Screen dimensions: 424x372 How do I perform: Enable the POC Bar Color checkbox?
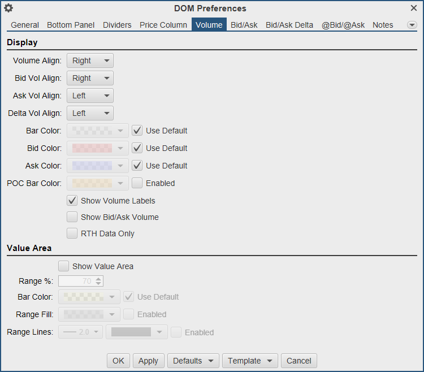(137, 183)
